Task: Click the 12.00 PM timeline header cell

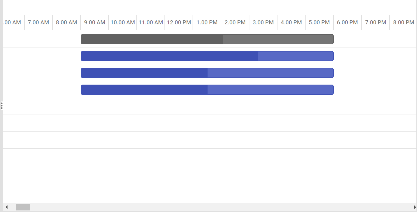Action: (x=179, y=22)
